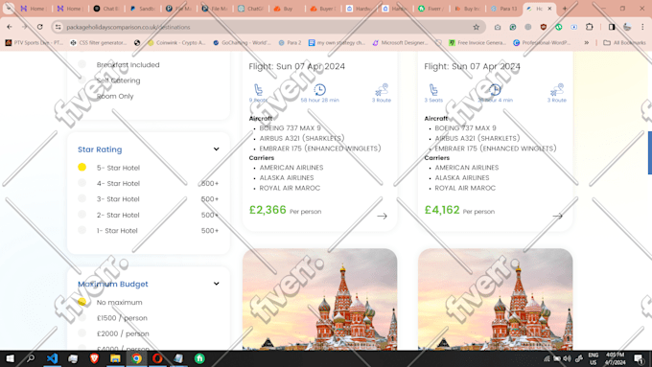Click the route icon on £2,366 card
Viewport: 652px width, 367px height.
click(382, 90)
